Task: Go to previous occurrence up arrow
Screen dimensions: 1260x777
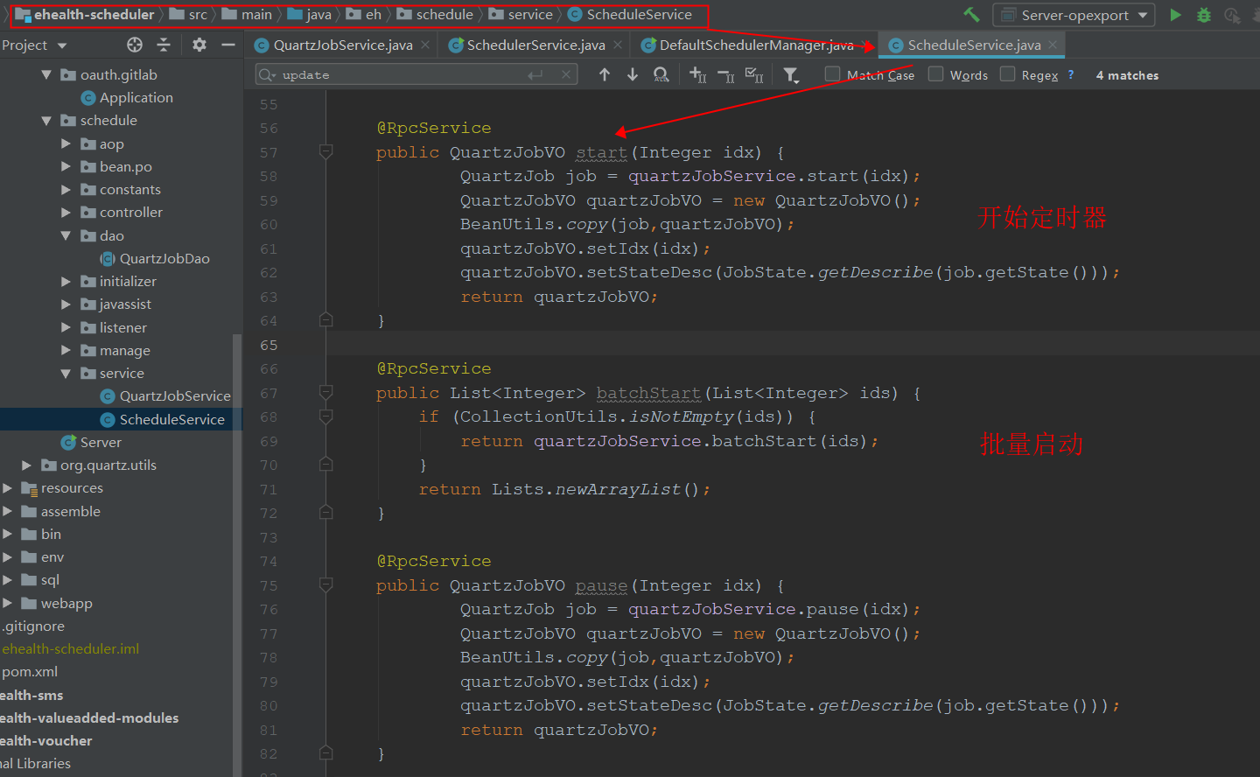Action: pyautogui.click(x=605, y=75)
